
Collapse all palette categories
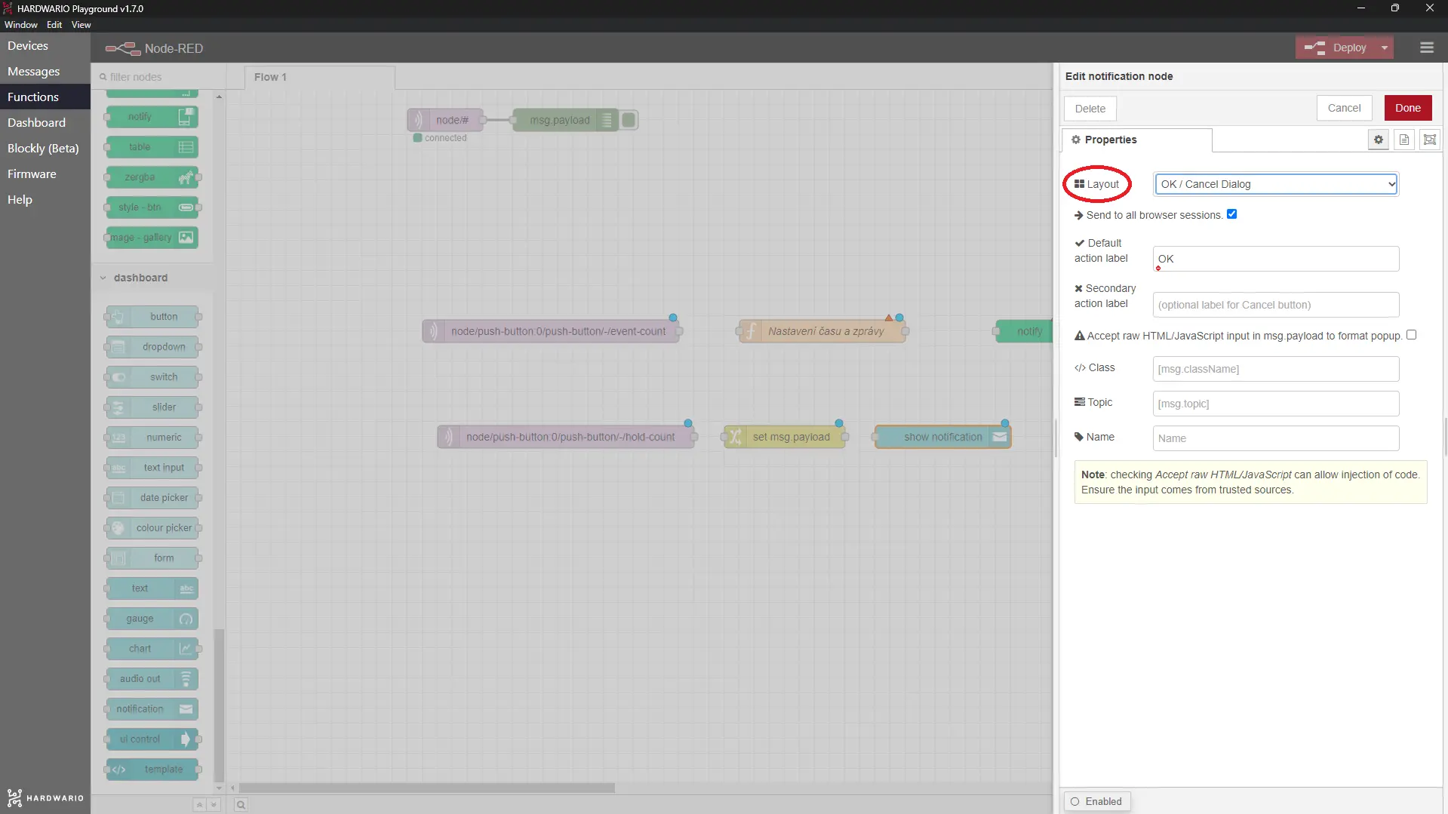coord(199,805)
